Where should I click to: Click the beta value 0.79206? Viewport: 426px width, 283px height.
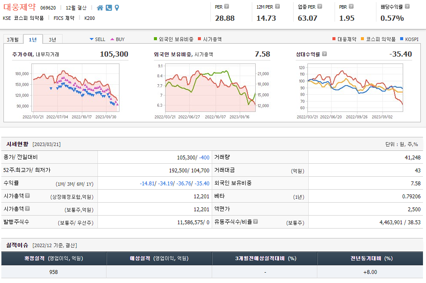(411, 197)
